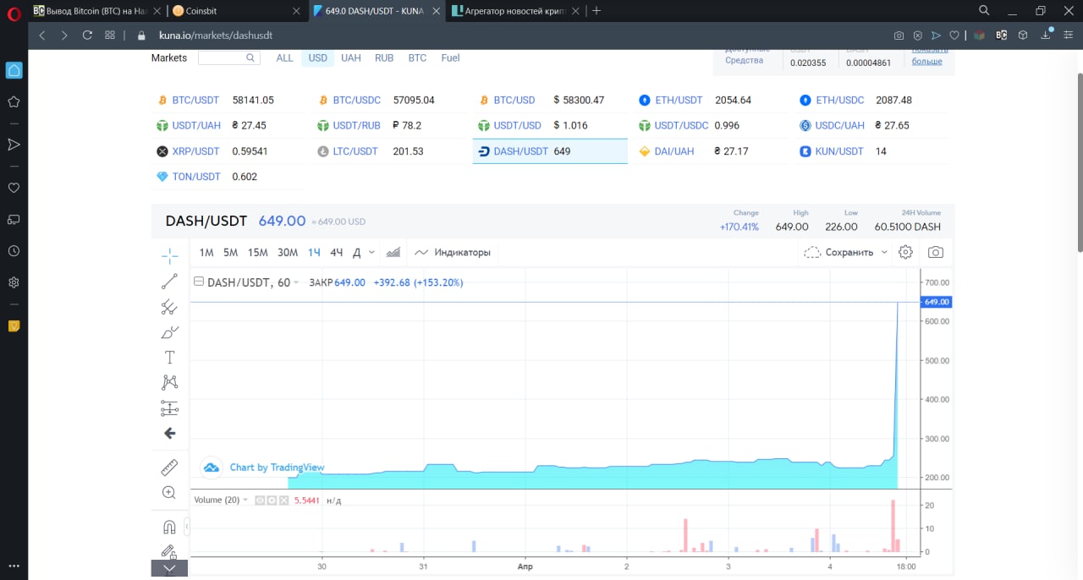Open the Chart by TradingView link
This screenshot has height=580, width=1083.
click(x=277, y=468)
